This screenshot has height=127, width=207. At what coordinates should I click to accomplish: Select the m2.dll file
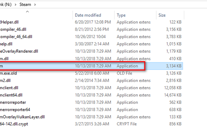(x=5, y=81)
